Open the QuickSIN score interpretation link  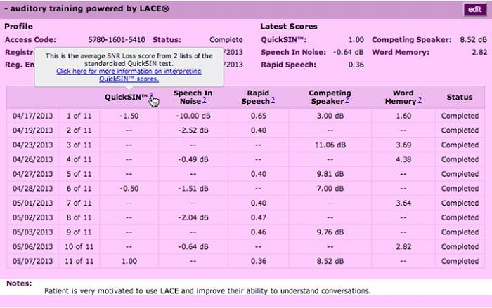[129, 75]
